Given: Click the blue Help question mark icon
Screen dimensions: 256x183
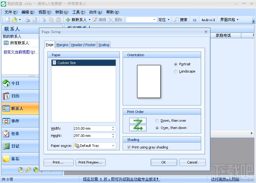Looking at the screenshot, I should click(194, 20).
